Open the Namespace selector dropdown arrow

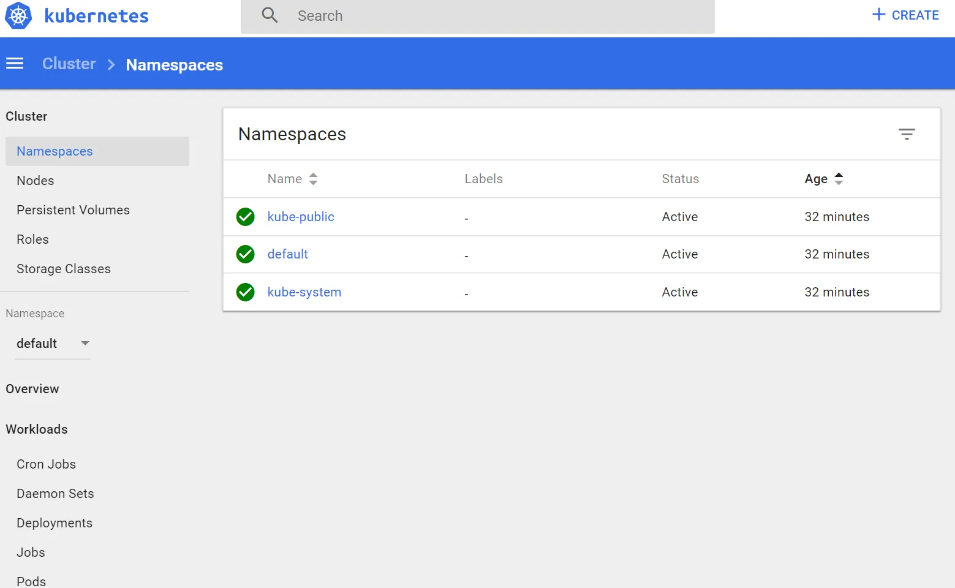coord(85,343)
